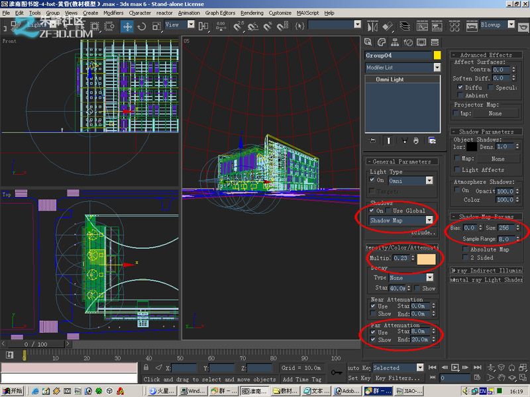Click the Pin Stack icon below modifier stack
530x397 pixels.
coord(372,140)
